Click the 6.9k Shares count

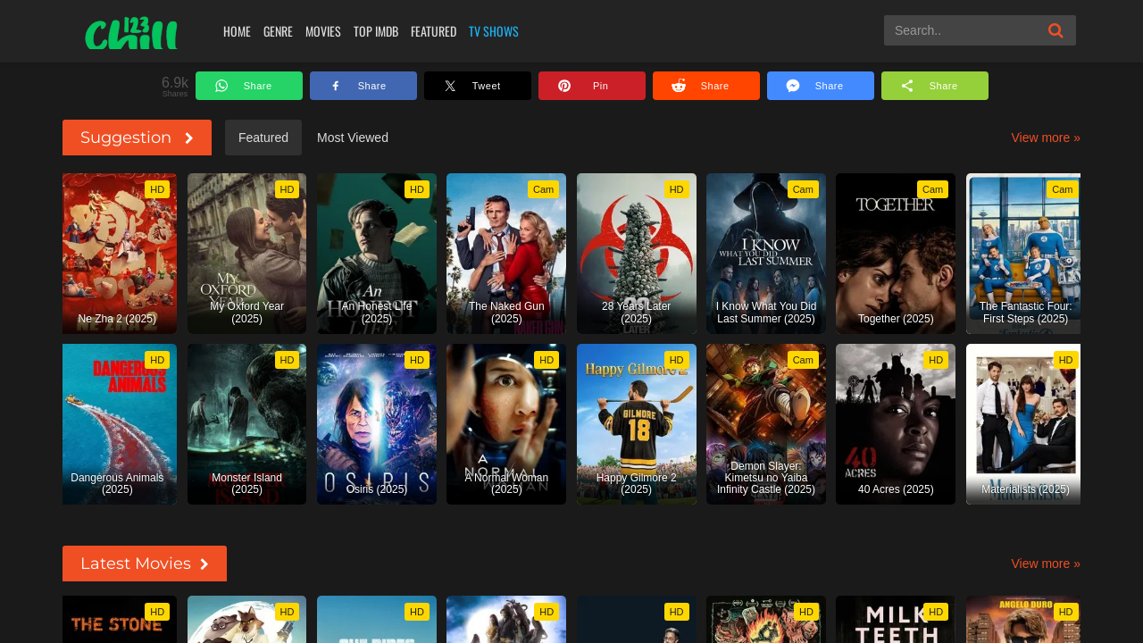175,86
